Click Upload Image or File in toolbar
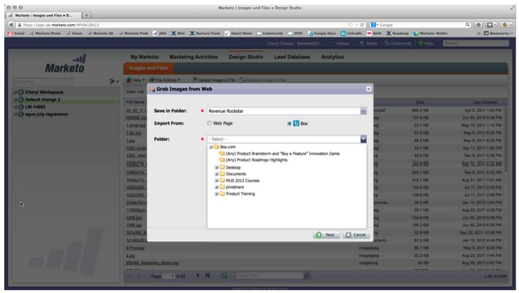This screenshot has width=519, height=293. coord(214,80)
